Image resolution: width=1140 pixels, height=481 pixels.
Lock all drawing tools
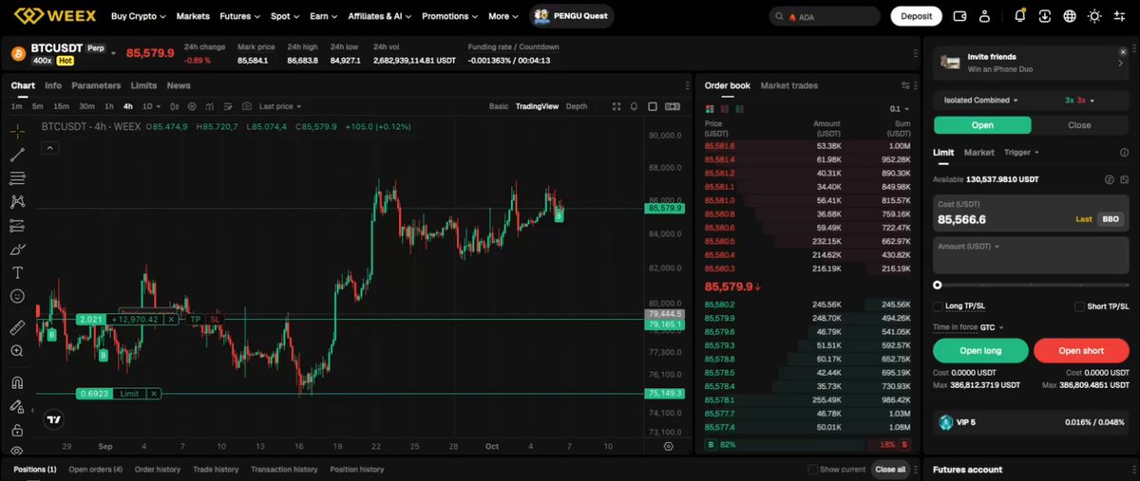click(x=17, y=430)
